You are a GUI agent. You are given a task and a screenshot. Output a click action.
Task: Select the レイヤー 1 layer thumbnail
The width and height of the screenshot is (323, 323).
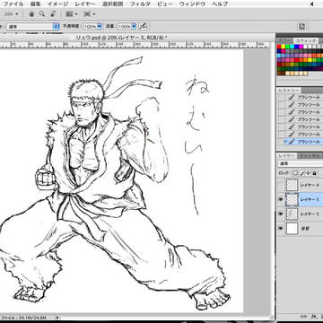pyautogui.click(x=292, y=214)
